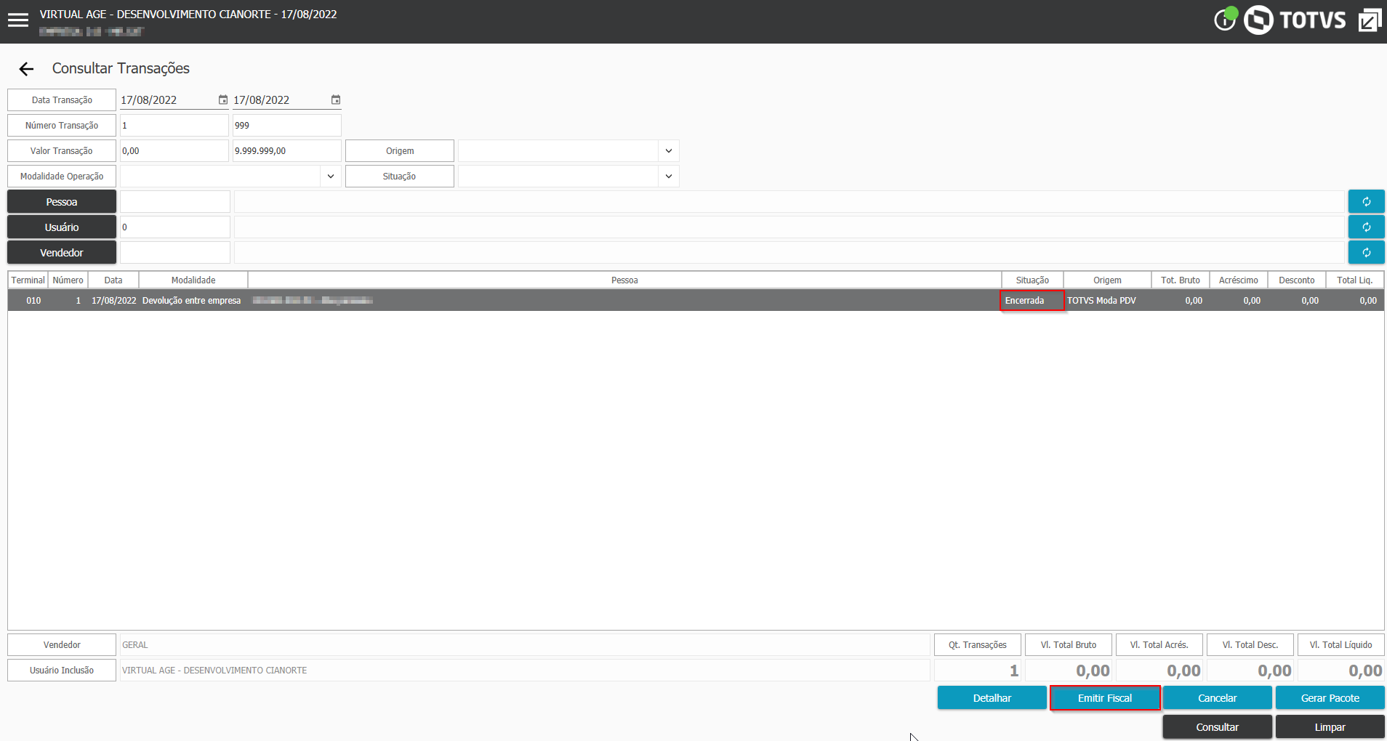The width and height of the screenshot is (1387, 741).
Task: Click the Pessoa lookup button
Action: [62, 202]
